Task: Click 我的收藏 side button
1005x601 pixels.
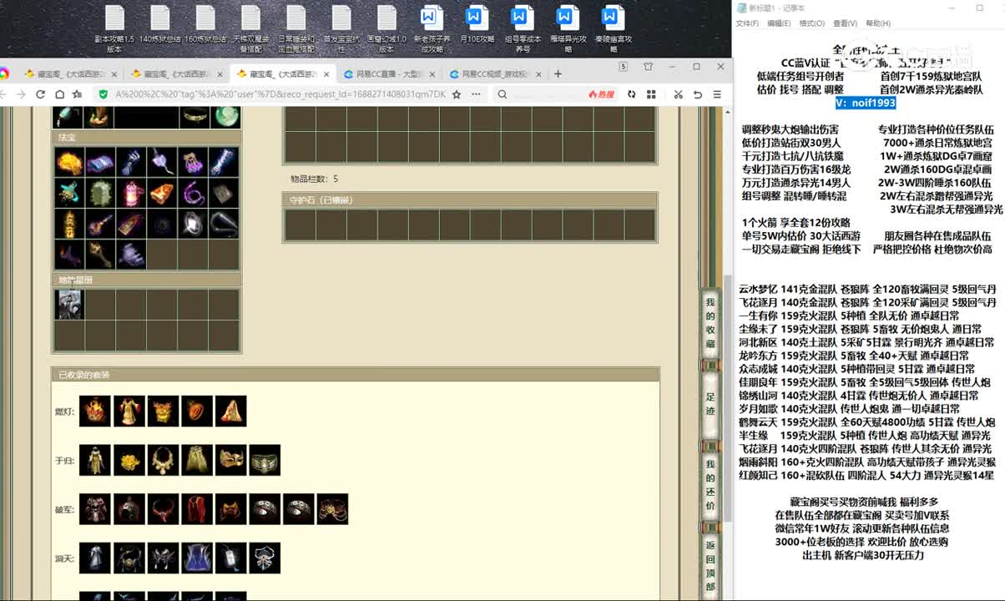Action: [x=710, y=323]
